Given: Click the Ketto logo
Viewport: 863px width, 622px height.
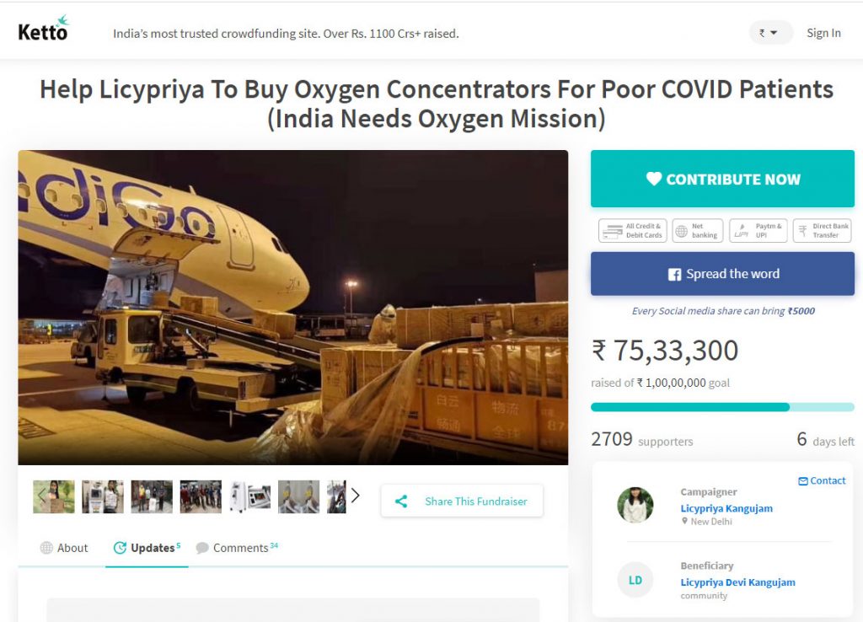Looking at the screenshot, I should coord(43,30).
